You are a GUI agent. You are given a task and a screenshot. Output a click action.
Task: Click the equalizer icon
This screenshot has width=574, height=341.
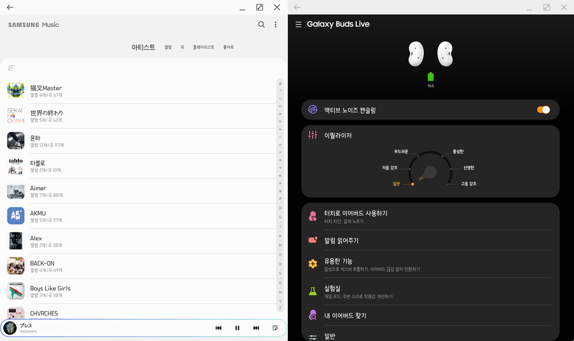point(313,135)
